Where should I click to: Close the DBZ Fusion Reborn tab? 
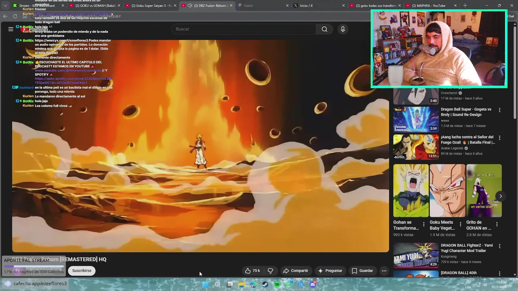231,6
